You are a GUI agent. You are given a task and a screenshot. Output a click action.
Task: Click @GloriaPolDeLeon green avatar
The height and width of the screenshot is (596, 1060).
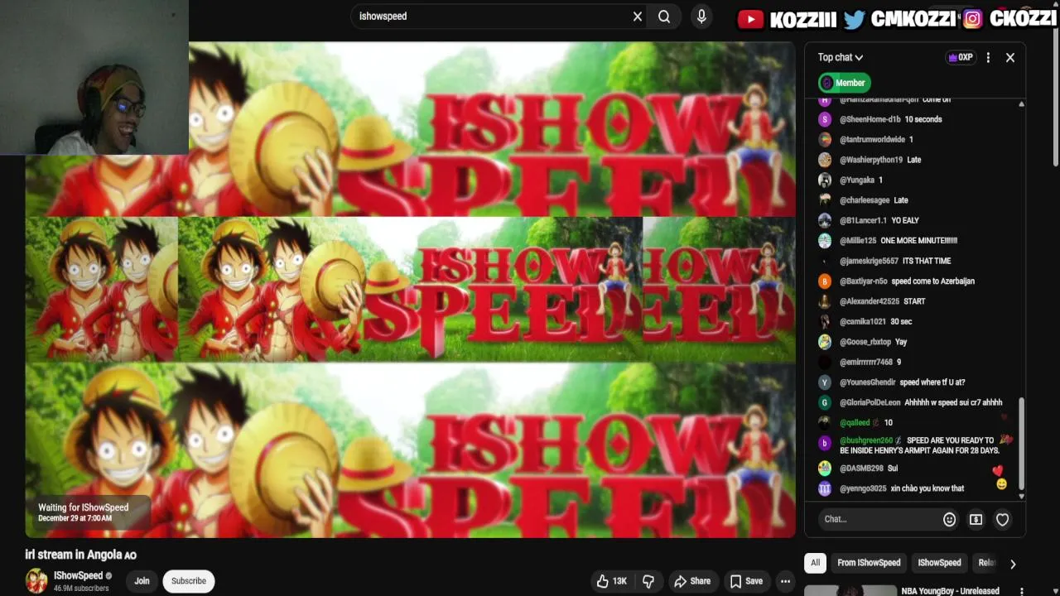coord(825,402)
